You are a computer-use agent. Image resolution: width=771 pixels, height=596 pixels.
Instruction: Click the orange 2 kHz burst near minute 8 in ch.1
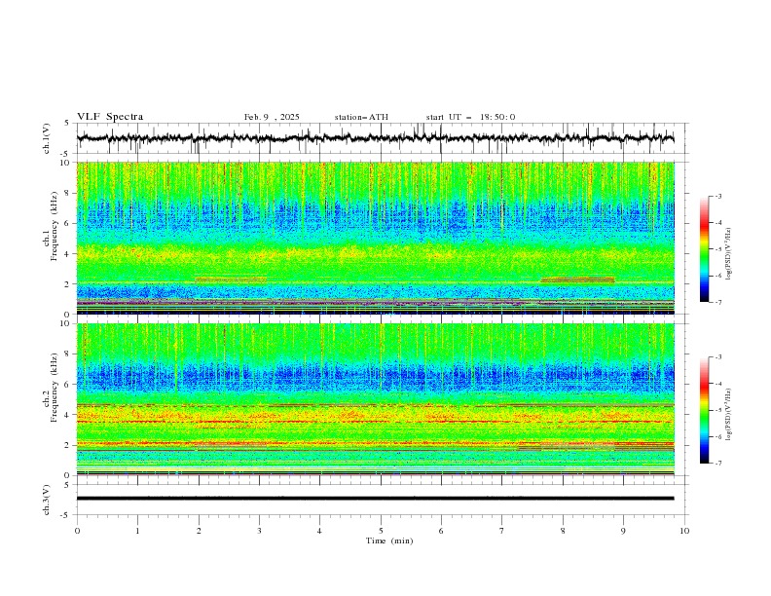577,279
